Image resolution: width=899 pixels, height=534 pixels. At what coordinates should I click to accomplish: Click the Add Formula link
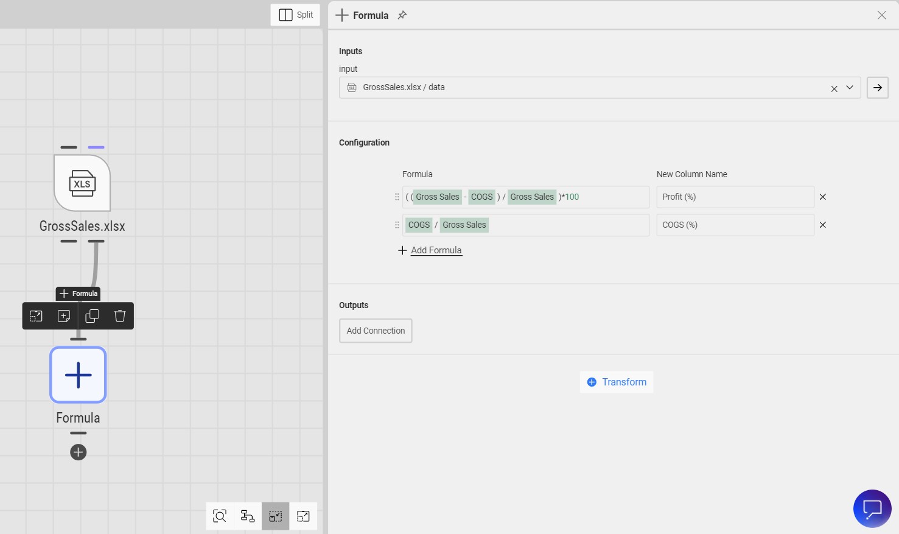436,250
